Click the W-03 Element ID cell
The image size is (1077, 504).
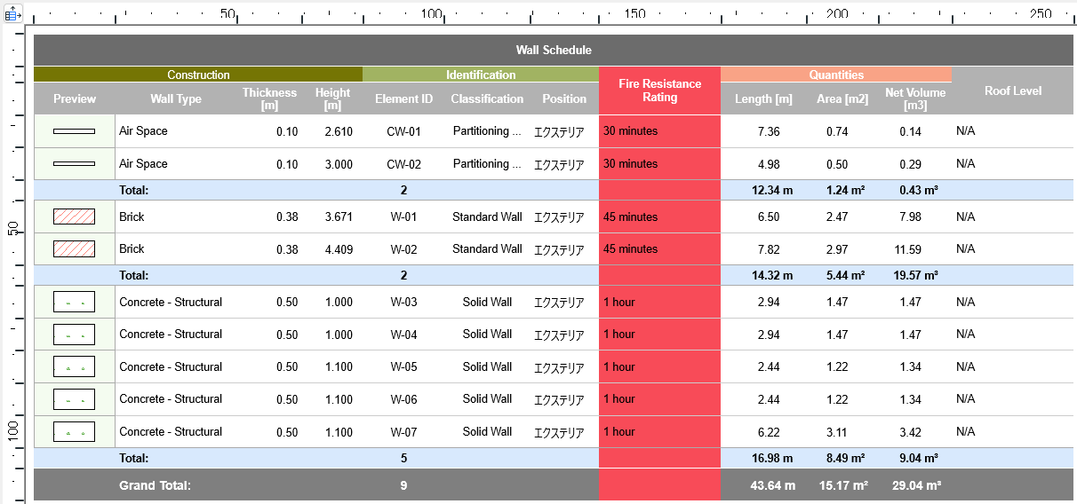point(403,303)
